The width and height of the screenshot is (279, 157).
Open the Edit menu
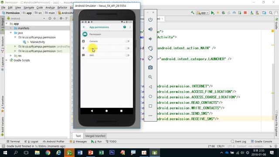point(10,7)
